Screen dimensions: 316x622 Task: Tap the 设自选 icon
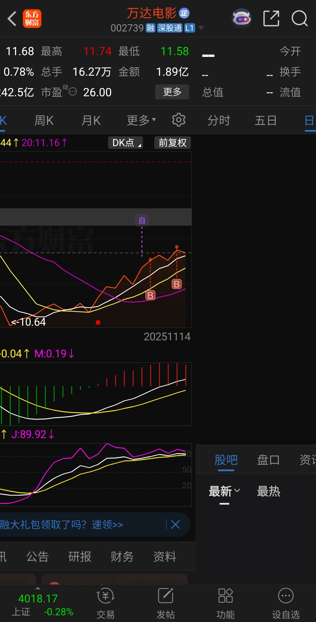click(x=286, y=596)
